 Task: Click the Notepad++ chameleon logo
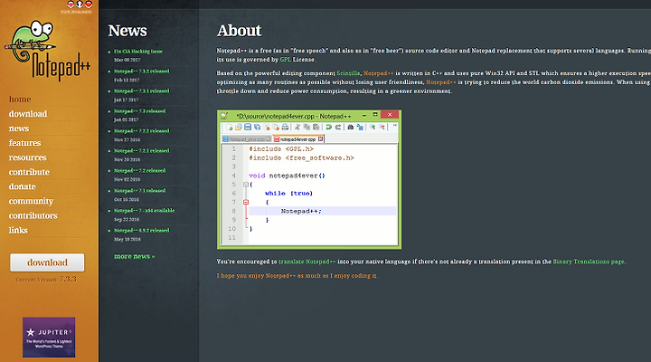[47, 51]
